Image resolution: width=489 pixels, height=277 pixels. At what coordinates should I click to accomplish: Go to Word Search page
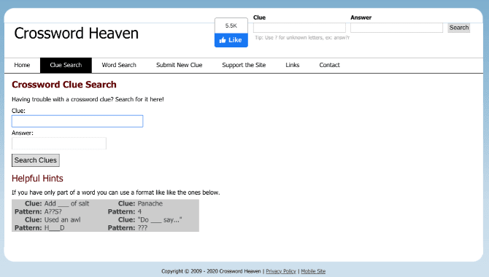coord(119,65)
